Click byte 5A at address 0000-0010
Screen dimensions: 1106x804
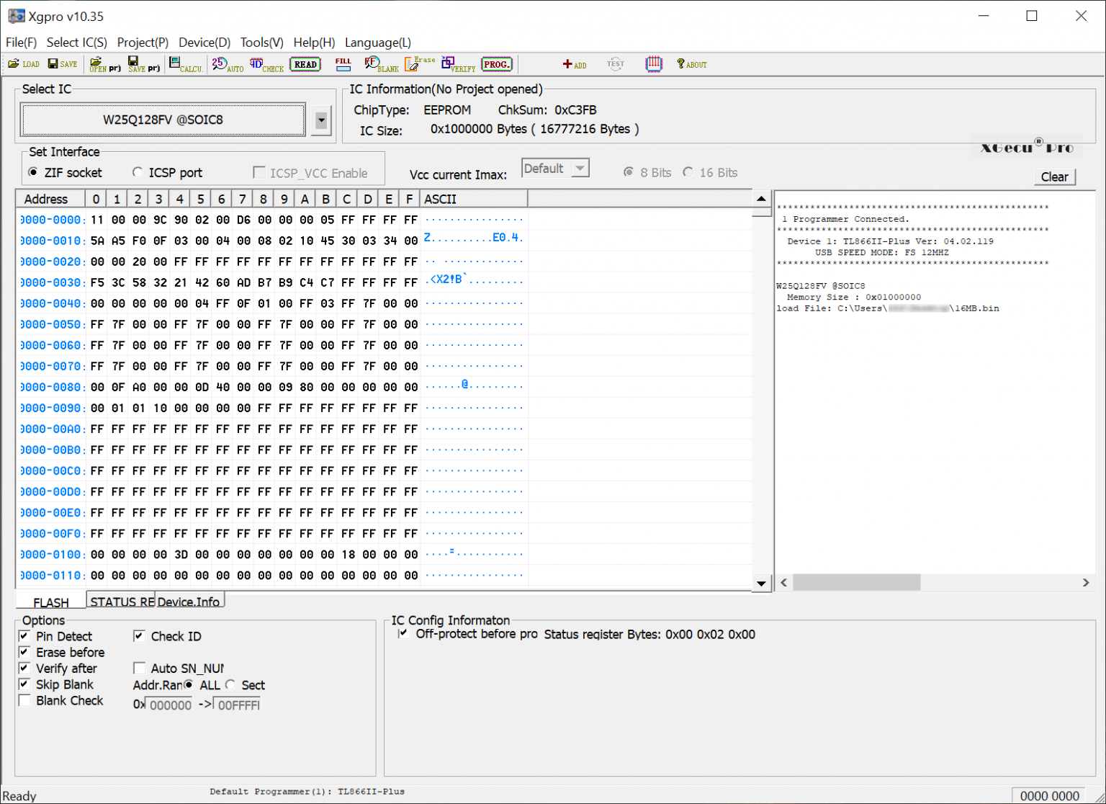click(x=97, y=241)
